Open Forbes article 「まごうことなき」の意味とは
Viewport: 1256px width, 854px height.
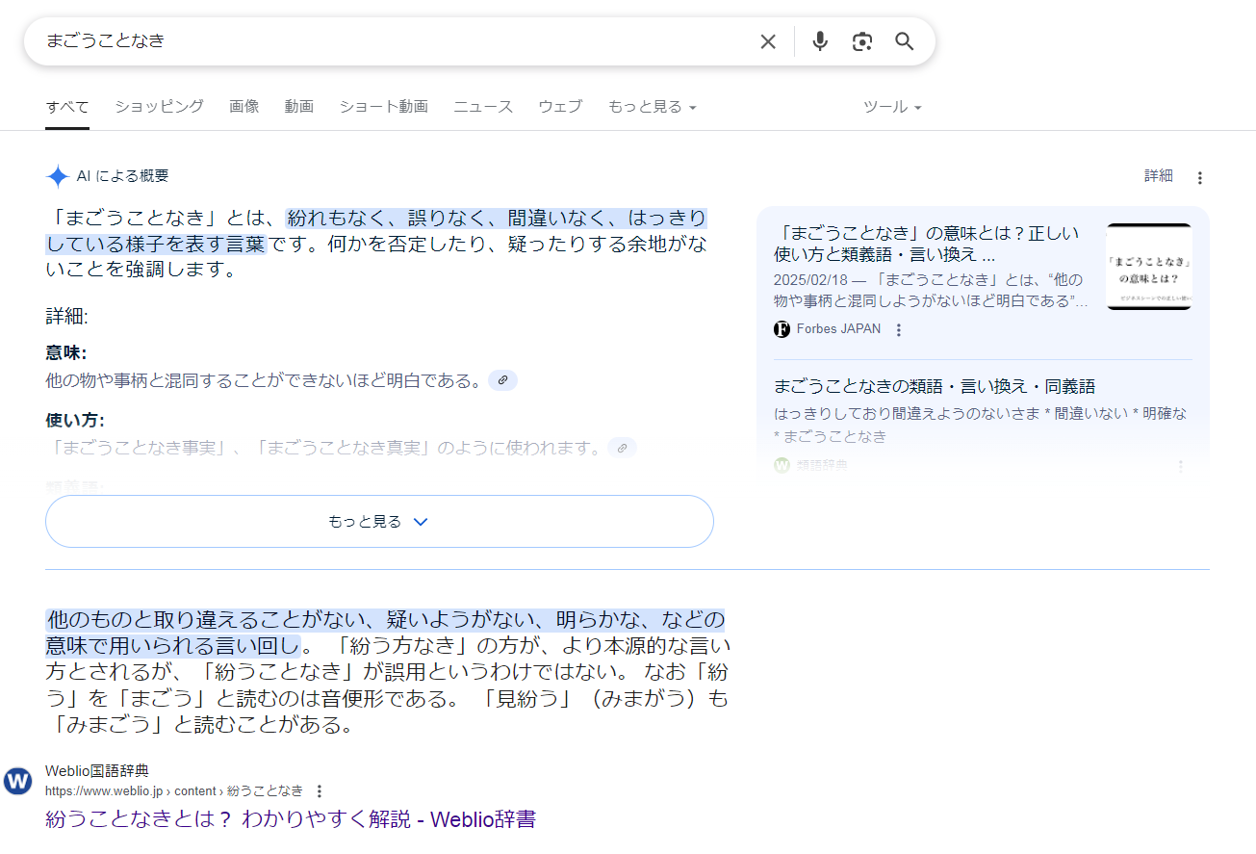click(x=927, y=244)
